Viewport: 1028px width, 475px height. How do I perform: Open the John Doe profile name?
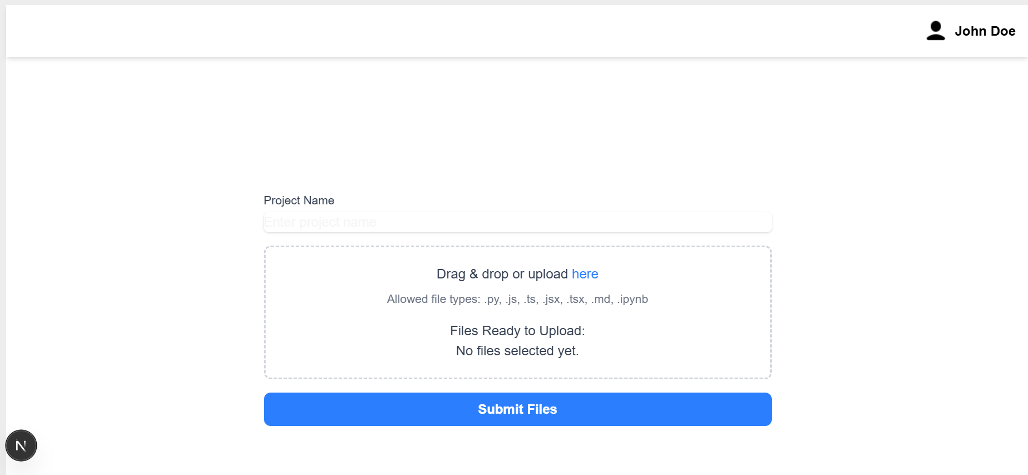coord(985,31)
